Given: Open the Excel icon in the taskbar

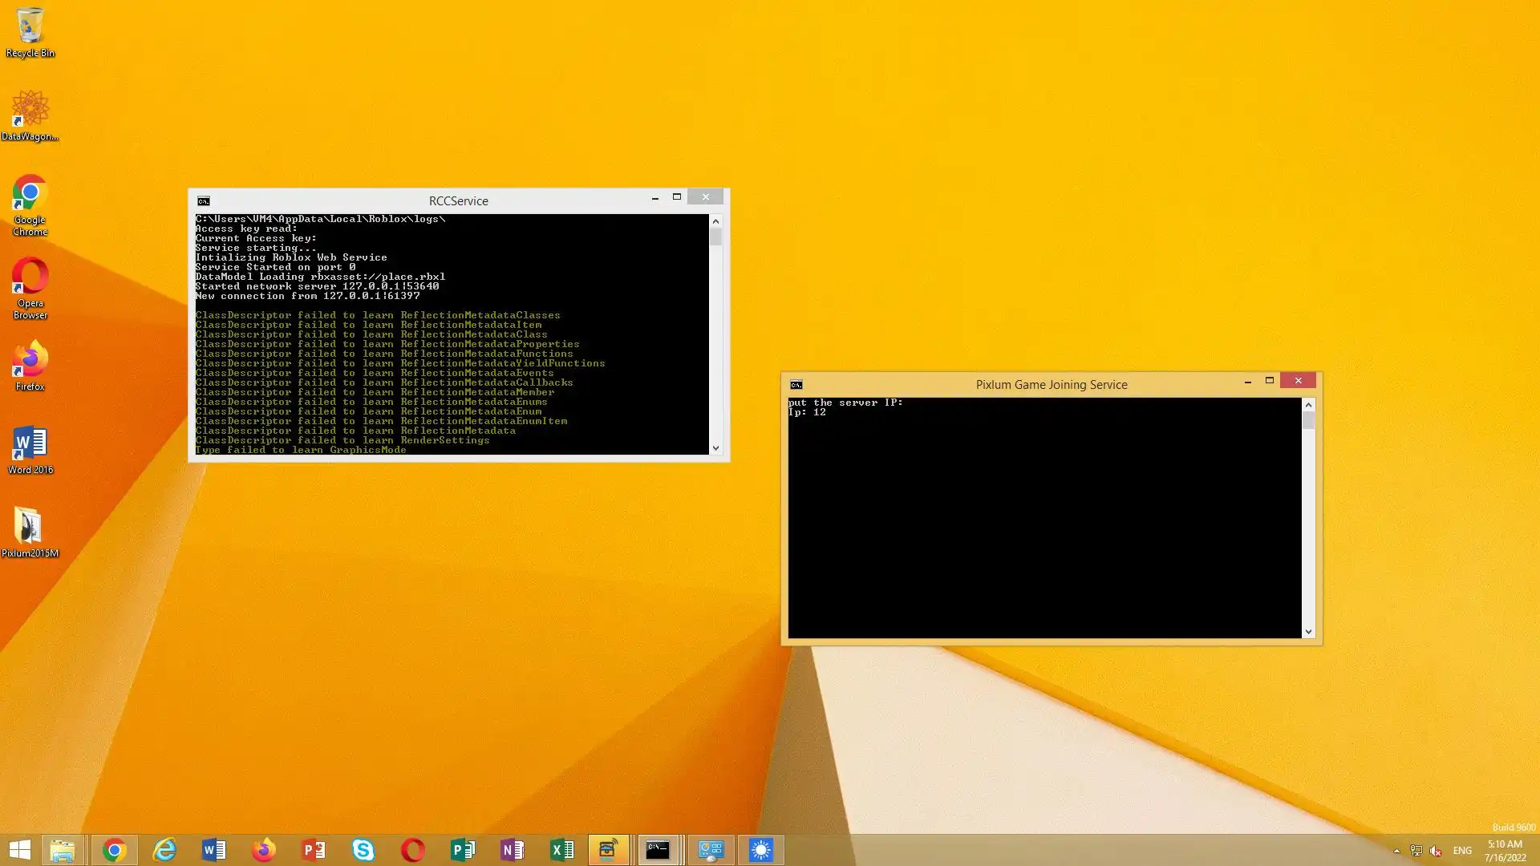Looking at the screenshot, I should [x=561, y=850].
